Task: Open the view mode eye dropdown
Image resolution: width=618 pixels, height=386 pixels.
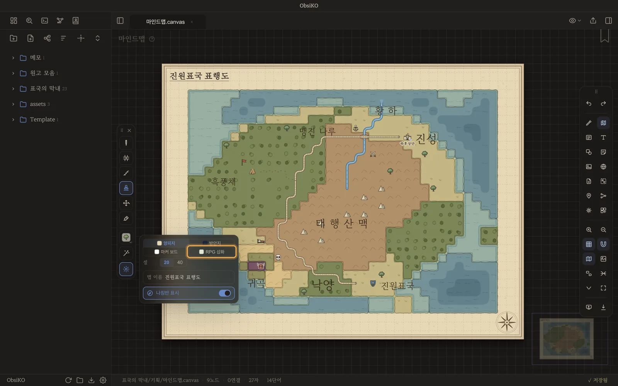Action: point(575,20)
